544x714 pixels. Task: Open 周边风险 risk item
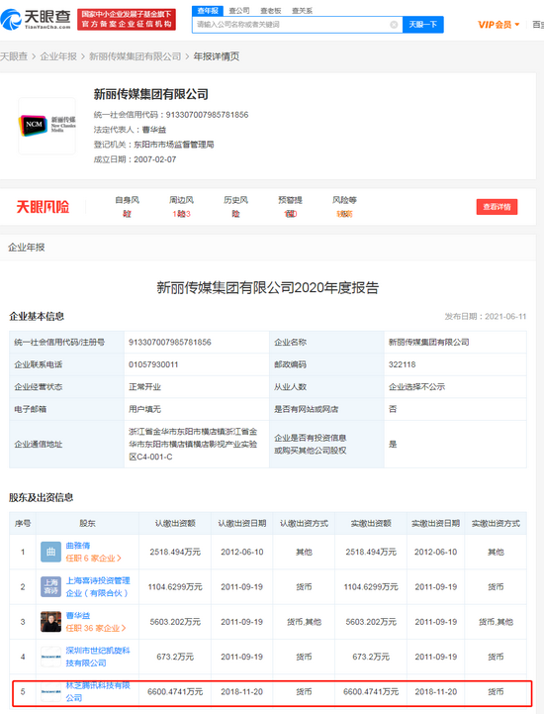[x=181, y=207]
